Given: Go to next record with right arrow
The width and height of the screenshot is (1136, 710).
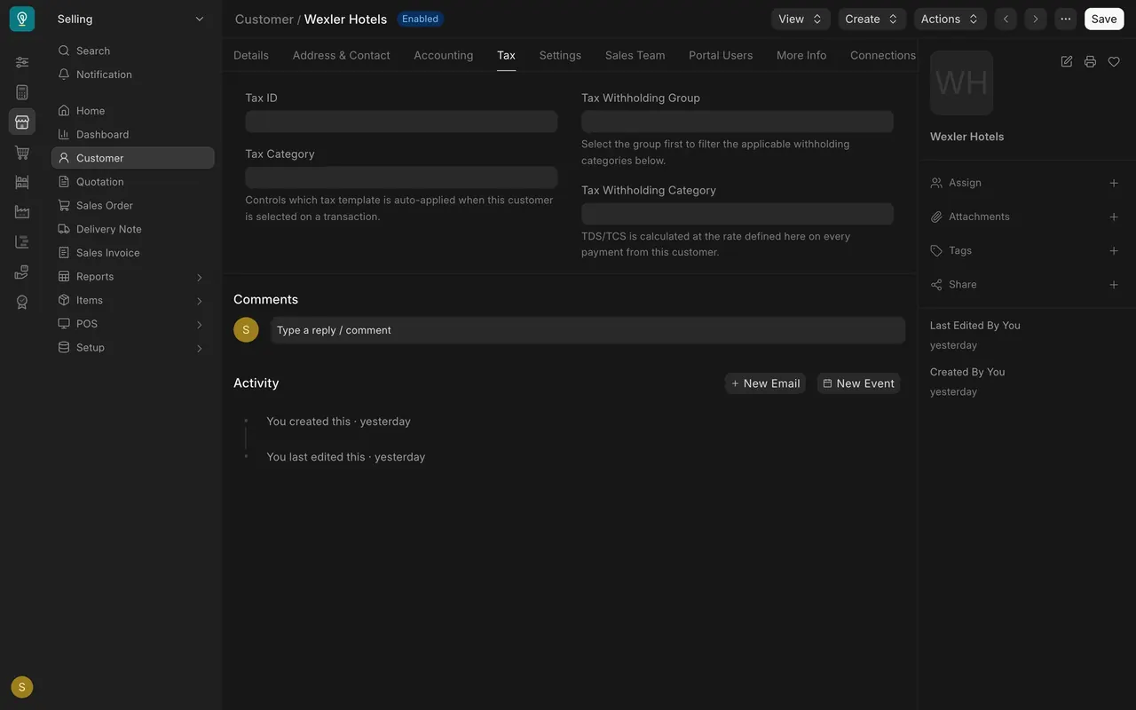Looking at the screenshot, I should coord(1035,19).
